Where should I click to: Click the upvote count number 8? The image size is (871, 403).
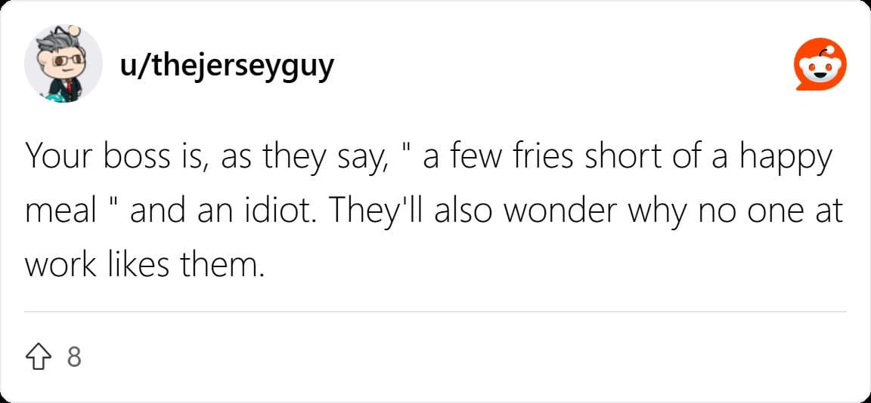pyautogui.click(x=74, y=357)
